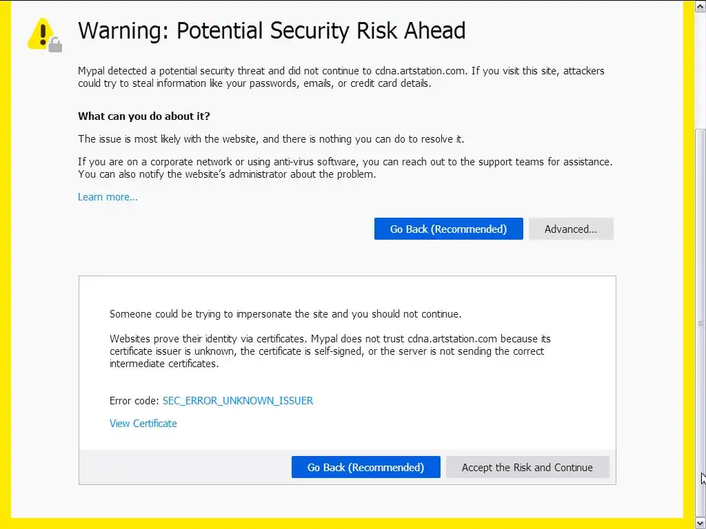The height and width of the screenshot is (529, 706).
Task: Click the 'Someone could be trying to impersonate' sentence
Action: (x=285, y=314)
